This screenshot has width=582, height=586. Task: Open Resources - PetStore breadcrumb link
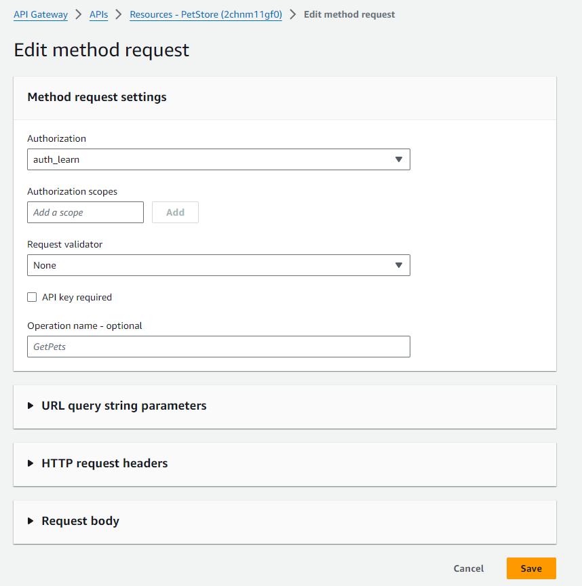pos(206,14)
